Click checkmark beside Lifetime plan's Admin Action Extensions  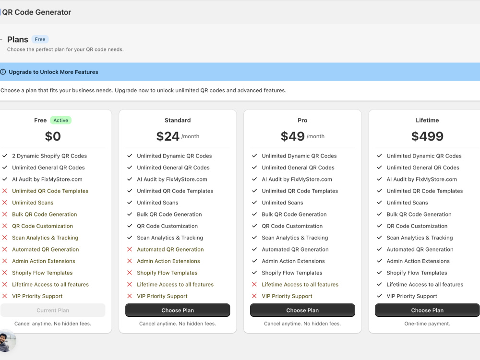coord(379,261)
